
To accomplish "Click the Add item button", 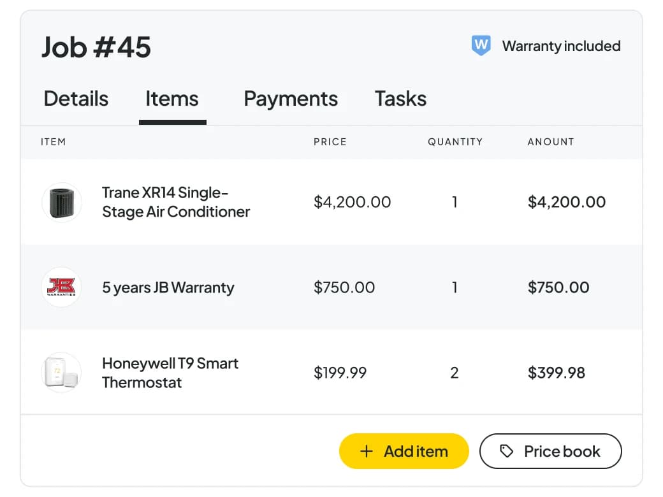I will point(404,451).
